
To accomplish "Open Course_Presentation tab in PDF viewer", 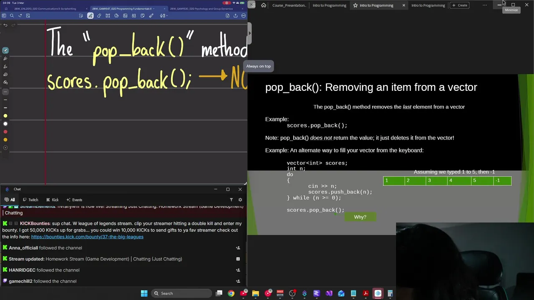I will [x=289, y=5].
